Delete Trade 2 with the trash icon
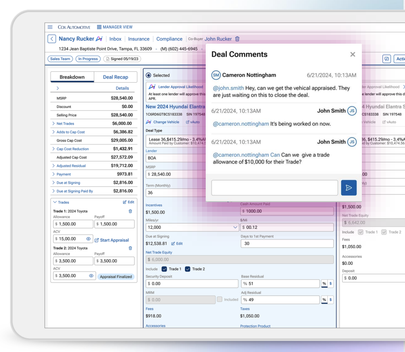Screen dimensions: 405x352 pos(130,248)
